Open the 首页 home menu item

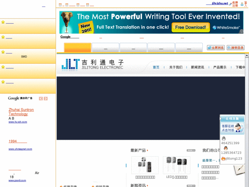pos(156,67)
